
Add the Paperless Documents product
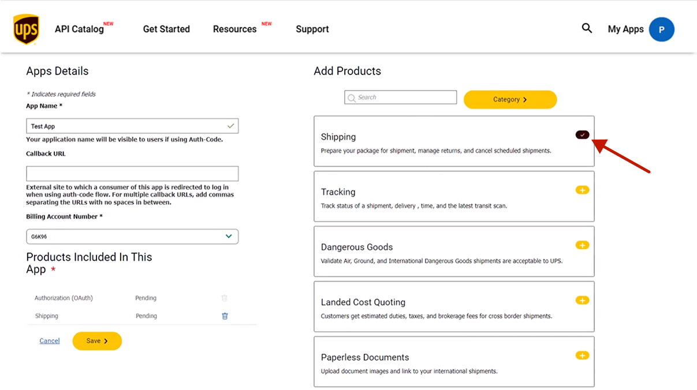[582, 355]
